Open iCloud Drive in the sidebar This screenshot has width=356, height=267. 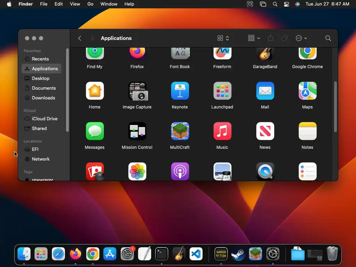(x=41, y=119)
